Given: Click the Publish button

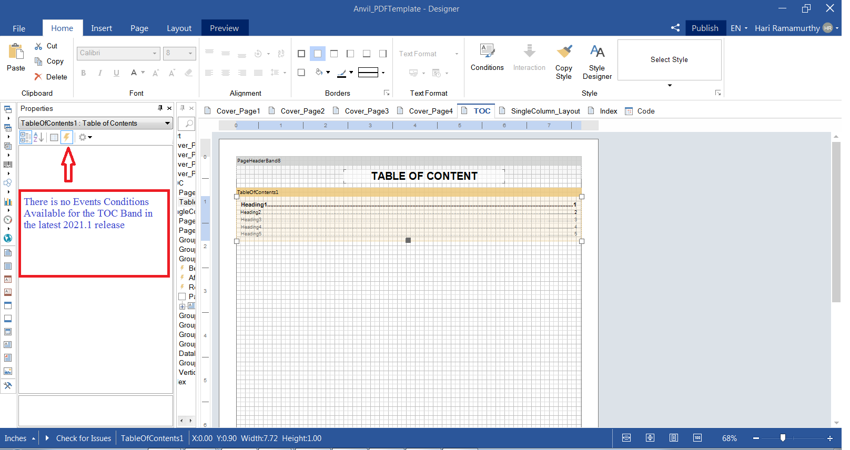Looking at the screenshot, I should tap(704, 28).
